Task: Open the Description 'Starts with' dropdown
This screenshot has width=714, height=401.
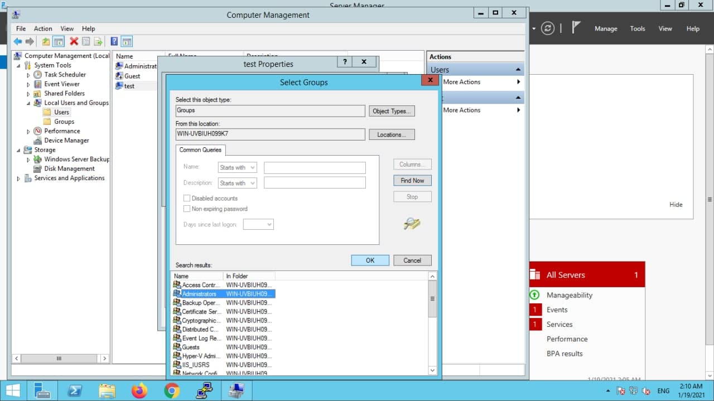Action: click(237, 183)
